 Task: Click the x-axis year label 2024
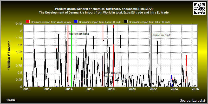coord(174,89)
